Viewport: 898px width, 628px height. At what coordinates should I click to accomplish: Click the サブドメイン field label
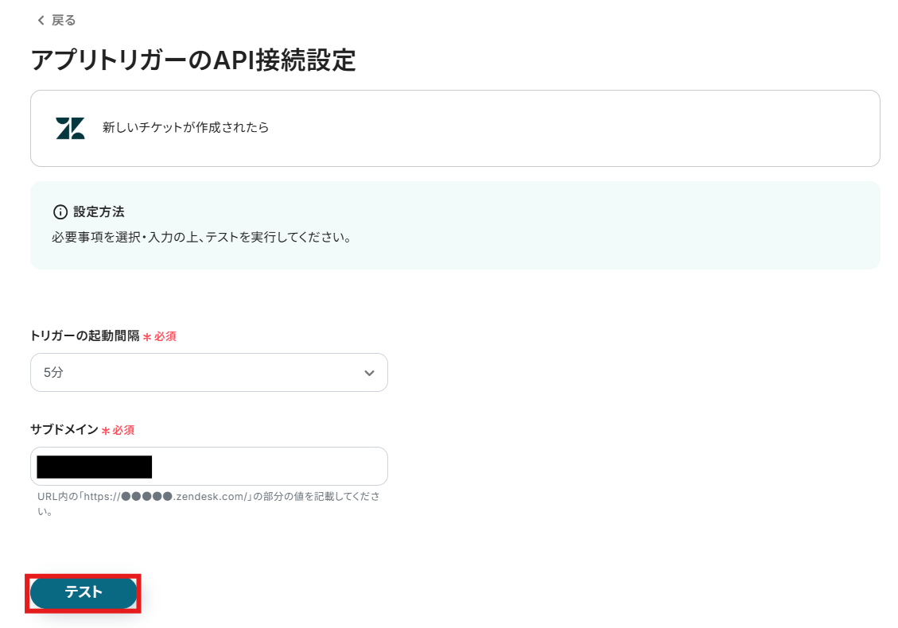coord(64,430)
